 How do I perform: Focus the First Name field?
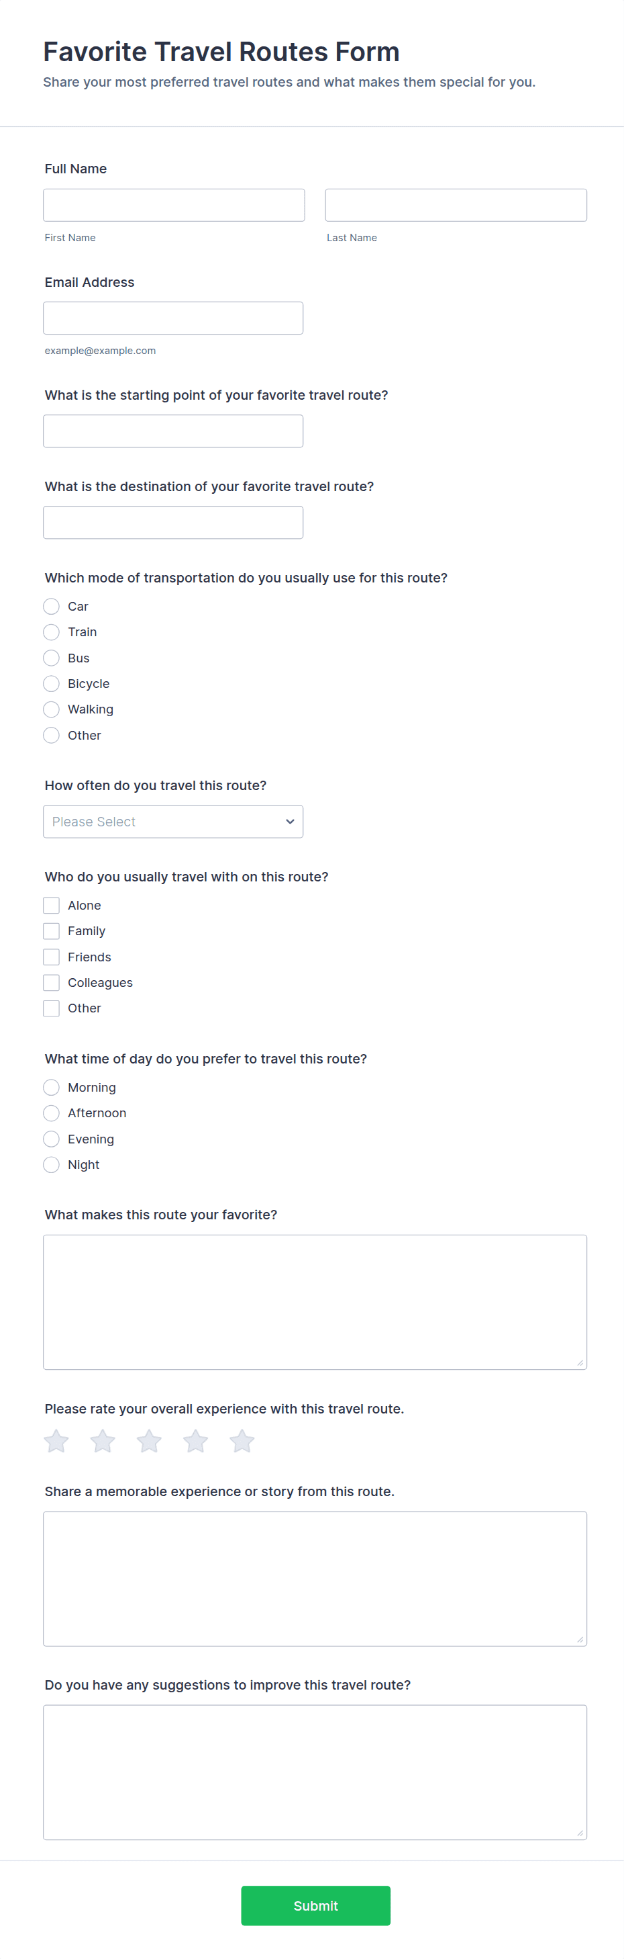174,206
